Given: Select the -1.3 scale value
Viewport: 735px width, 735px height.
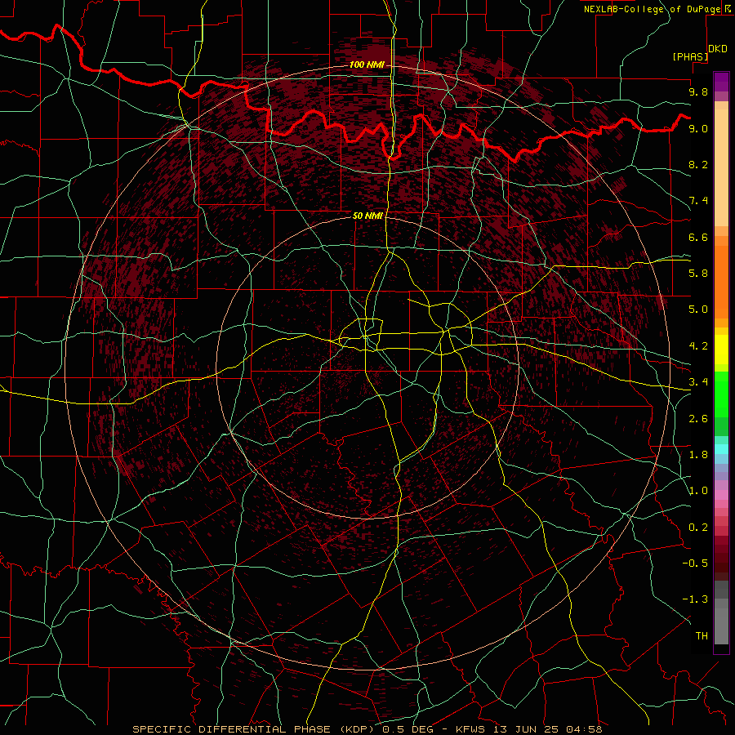Looking at the screenshot, I should pyautogui.click(x=695, y=600).
